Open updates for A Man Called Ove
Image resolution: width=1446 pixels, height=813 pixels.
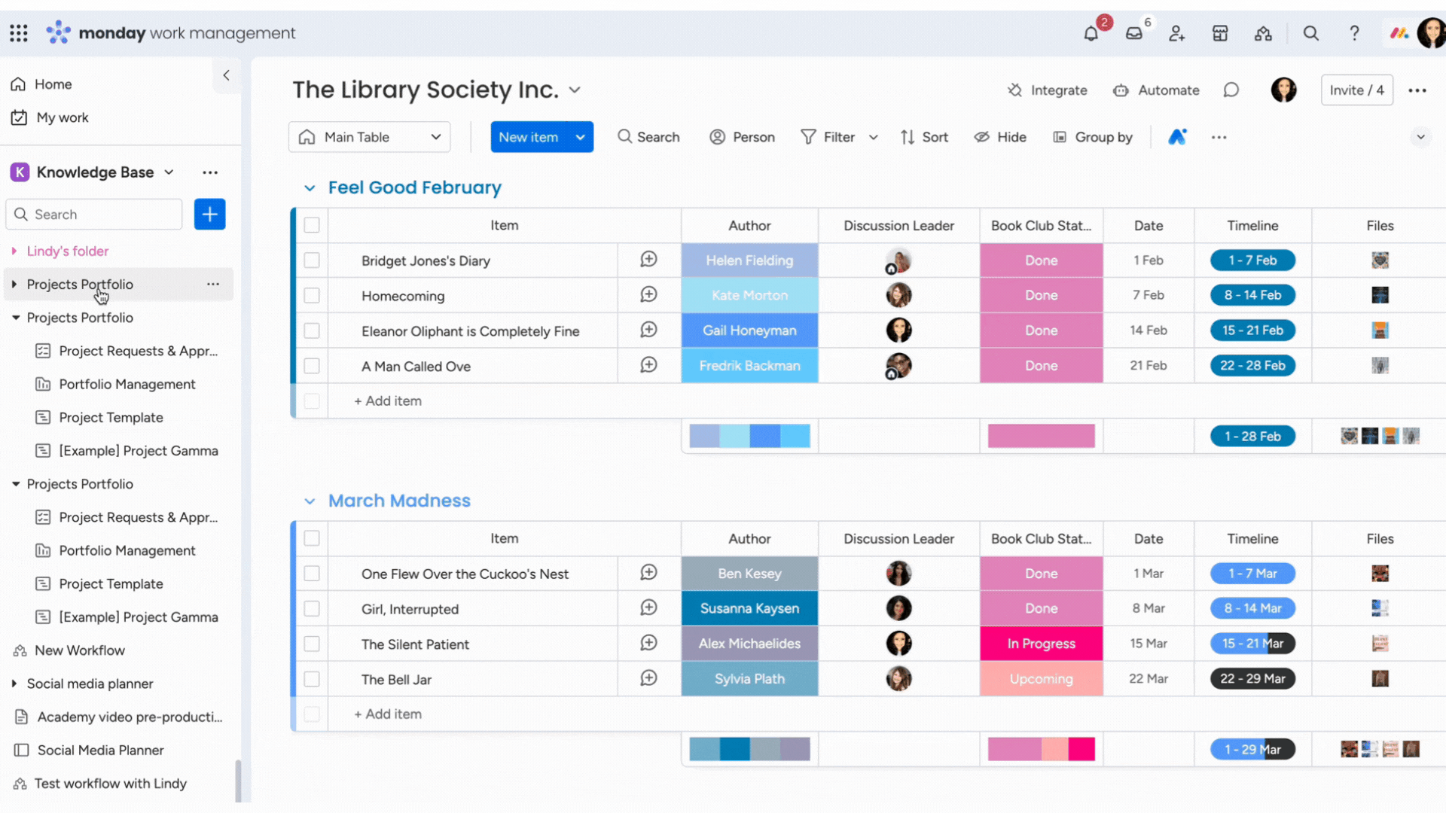click(x=648, y=365)
